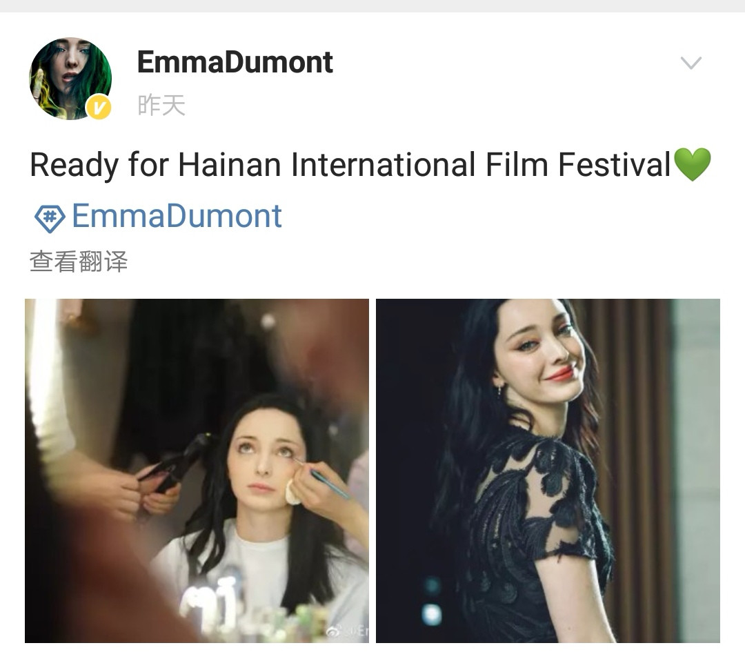
Task: Tap the Weibo watermark logo on makeup photo
Action: coord(334,631)
